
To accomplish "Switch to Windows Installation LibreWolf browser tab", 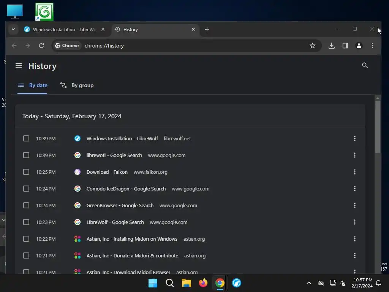I will point(64,29).
